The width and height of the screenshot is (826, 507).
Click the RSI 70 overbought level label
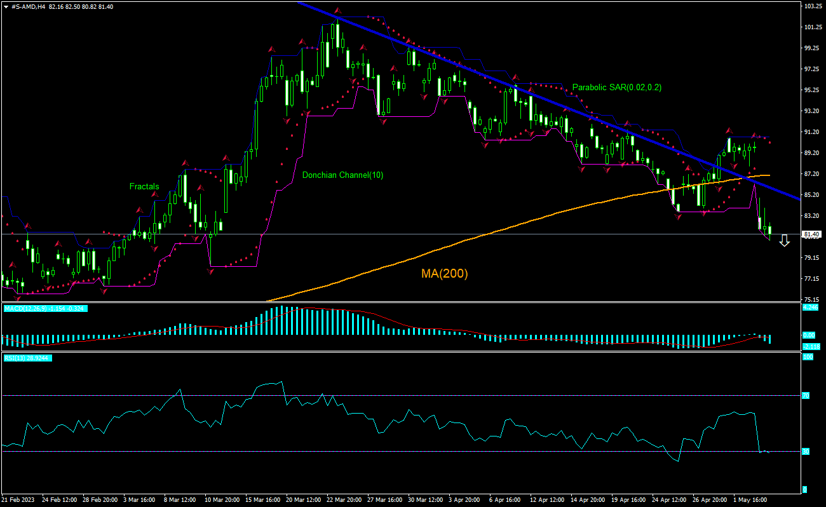point(805,395)
